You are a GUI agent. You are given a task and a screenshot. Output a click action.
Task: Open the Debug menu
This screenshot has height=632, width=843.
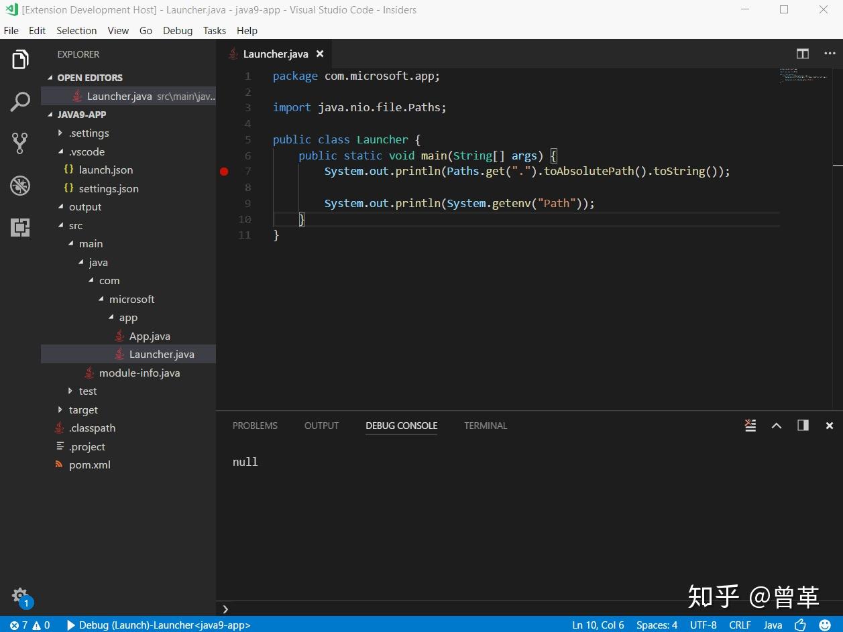point(177,30)
